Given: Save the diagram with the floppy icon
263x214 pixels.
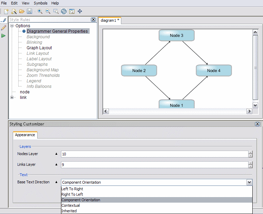Looking at the screenshot, I should (30, 11).
